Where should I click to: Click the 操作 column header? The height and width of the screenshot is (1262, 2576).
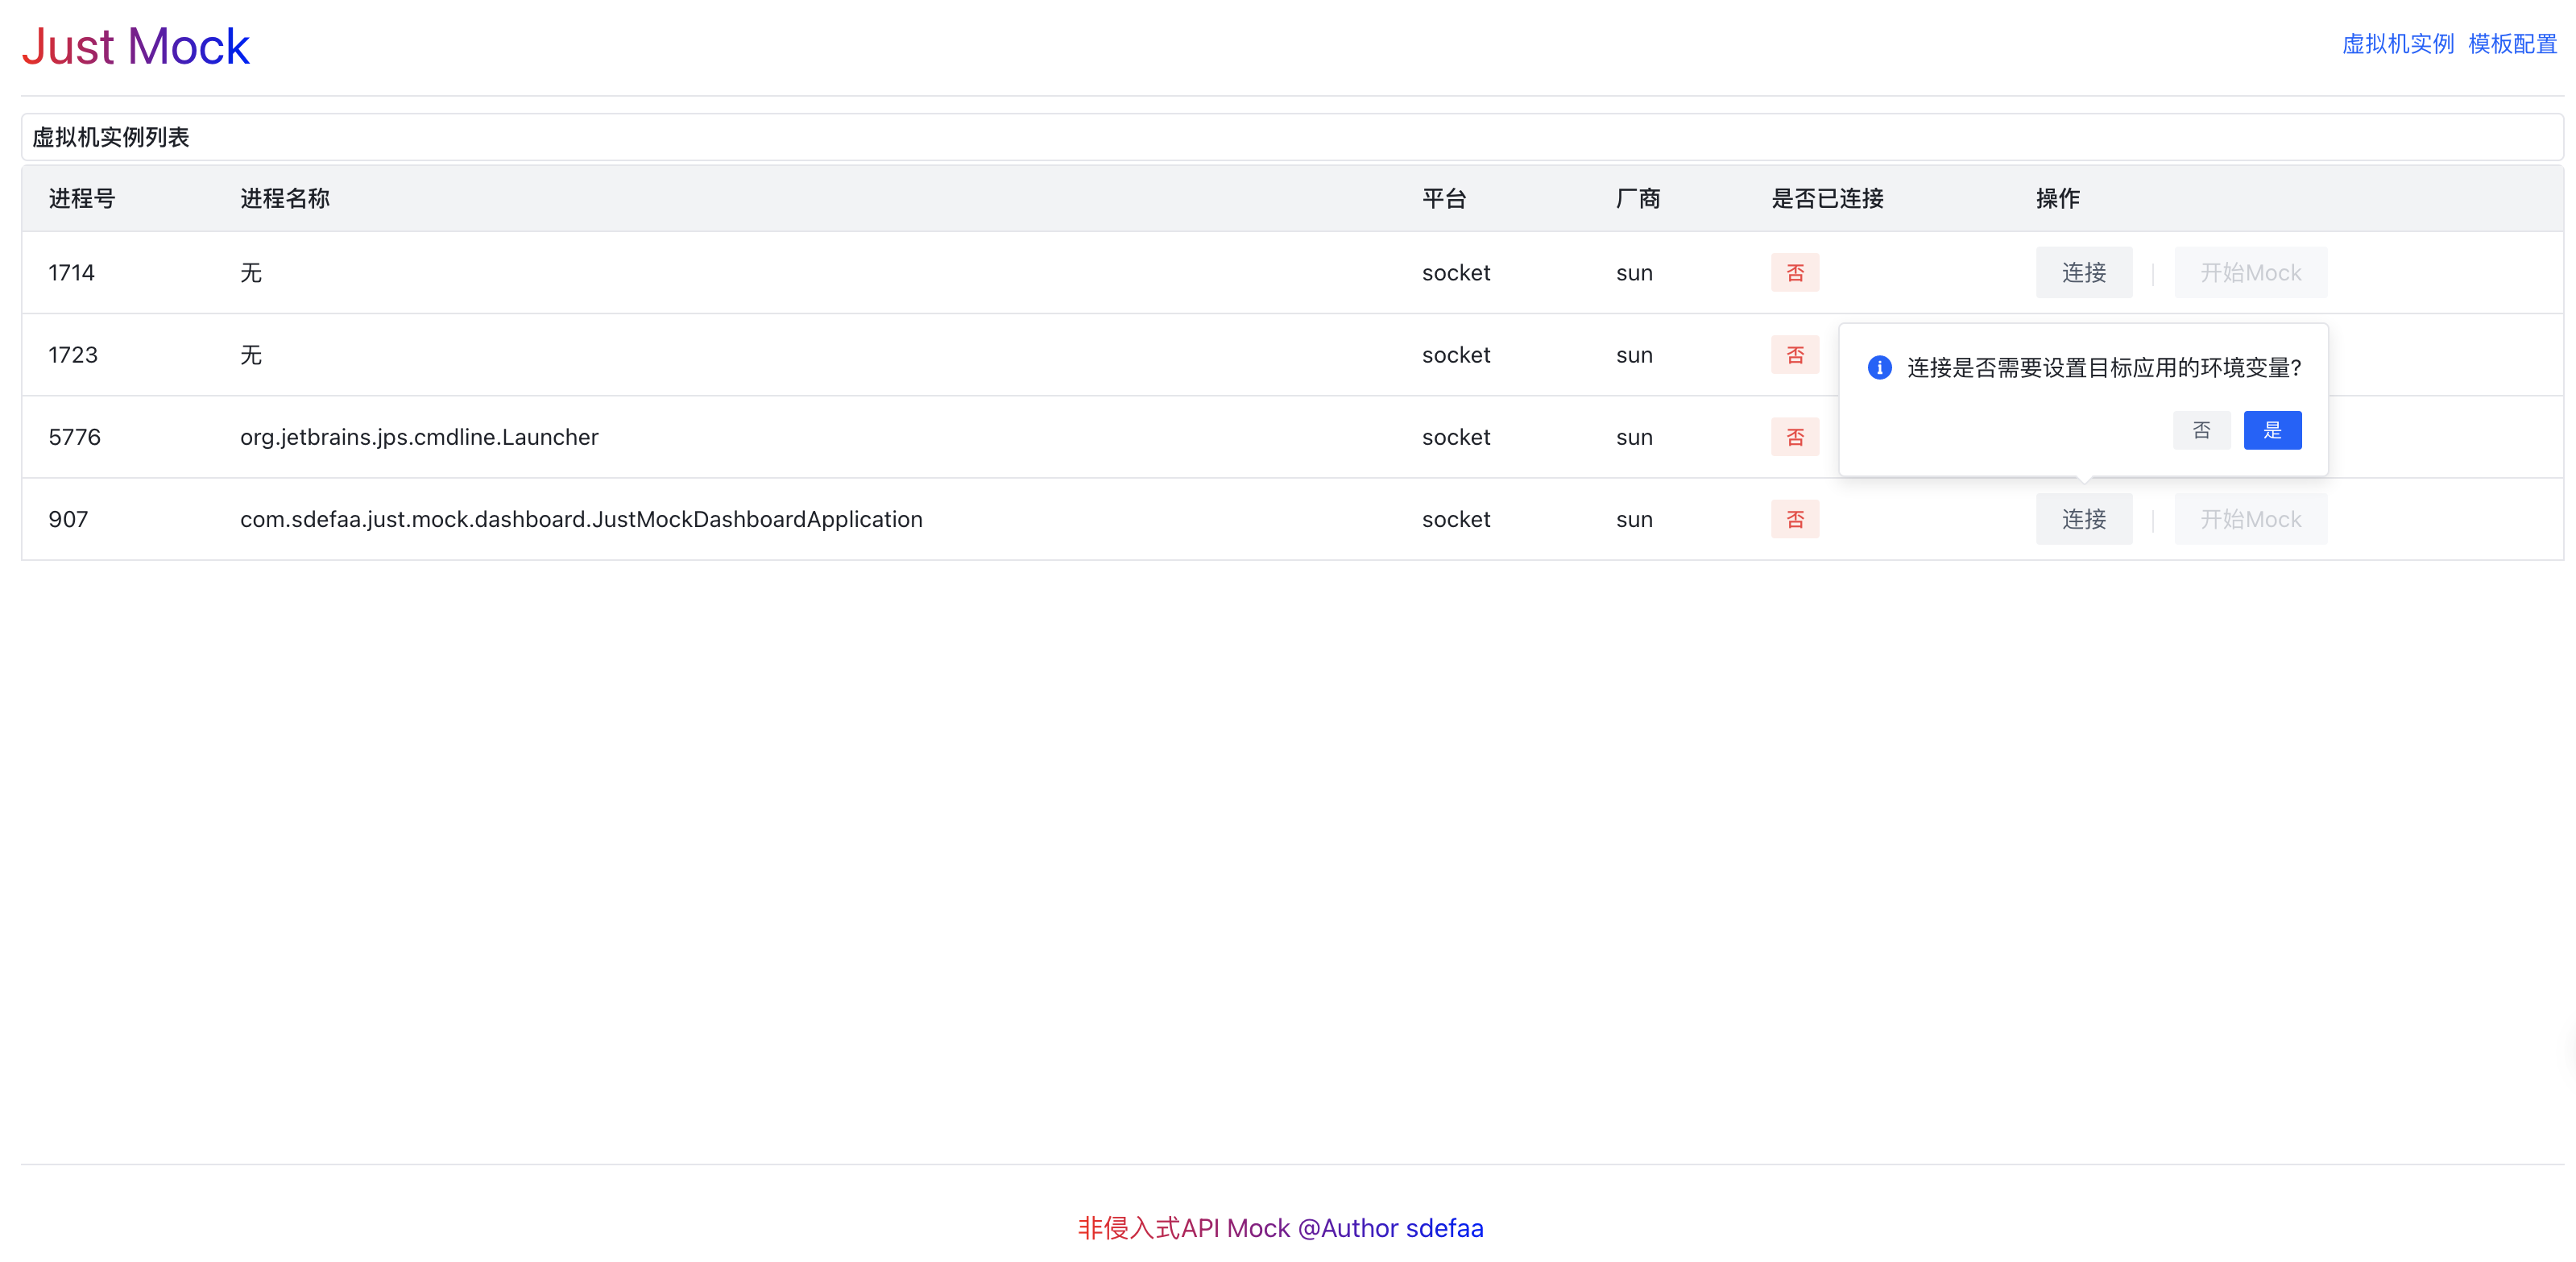(x=2058, y=198)
